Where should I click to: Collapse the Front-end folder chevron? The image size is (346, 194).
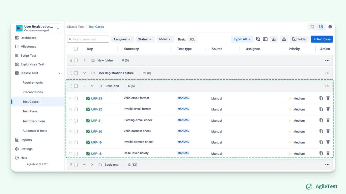click(x=92, y=86)
